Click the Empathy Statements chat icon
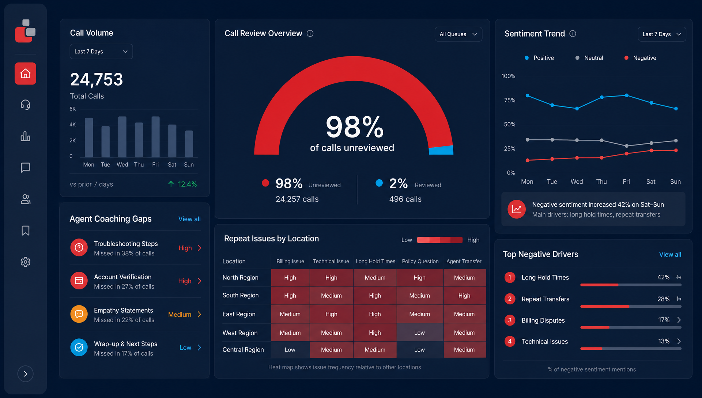Image resolution: width=702 pixels, height=398 pixels. point(79,314)
